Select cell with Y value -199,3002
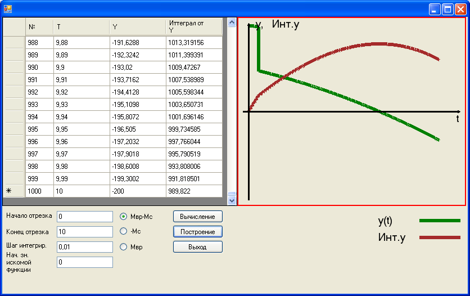Screen dimensions: 470x296 click(138, 179)
